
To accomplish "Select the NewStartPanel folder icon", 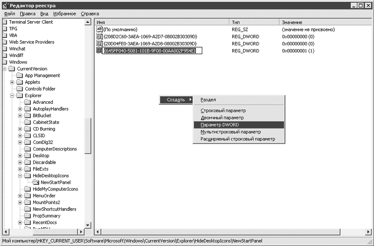I will point(36,182).
